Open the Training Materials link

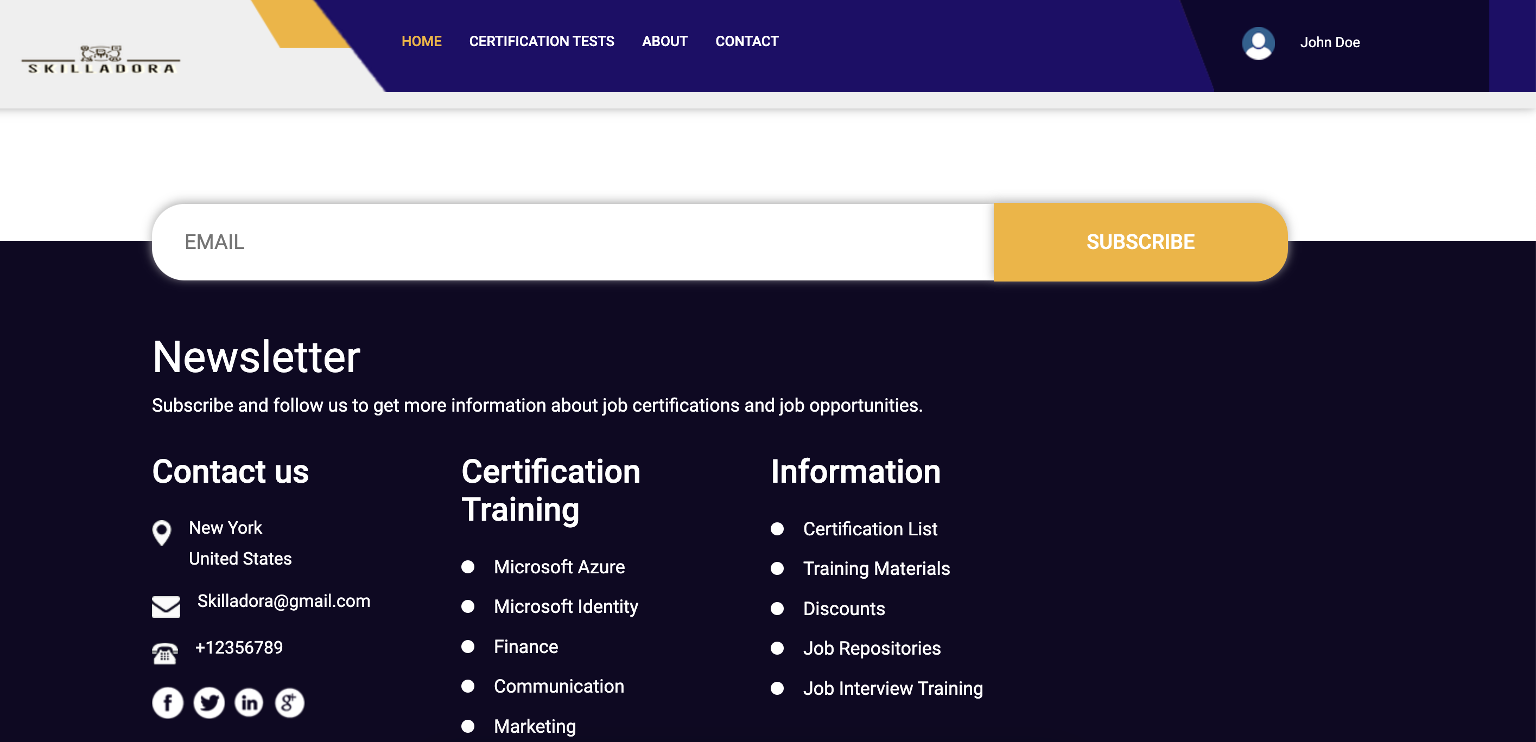pos(876,568)
